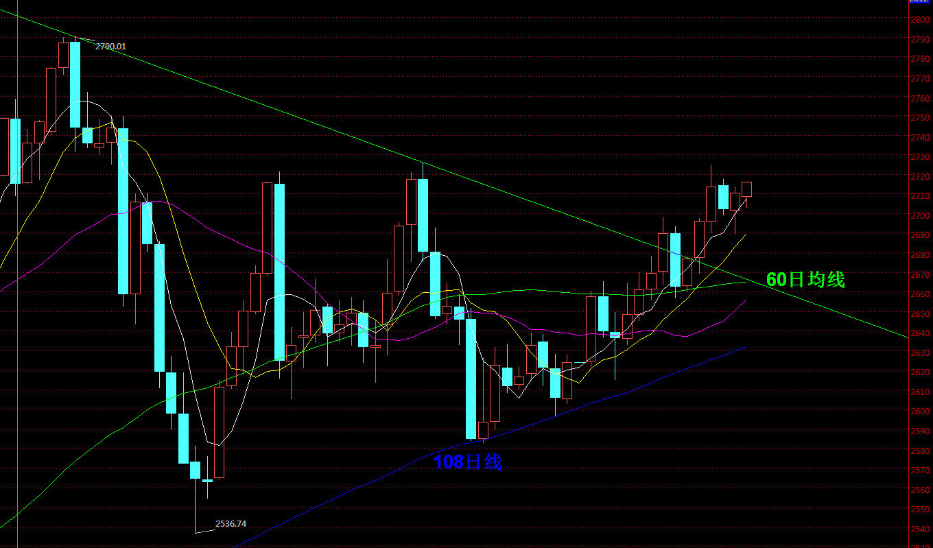Click 2680 on the price axis
The width and height of the screenshot is (933, 548).
[x=920, y=254]
